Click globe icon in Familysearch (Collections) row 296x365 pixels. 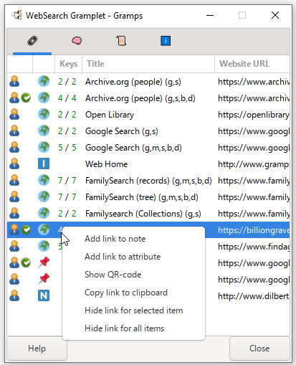click(x=44, y=213)
